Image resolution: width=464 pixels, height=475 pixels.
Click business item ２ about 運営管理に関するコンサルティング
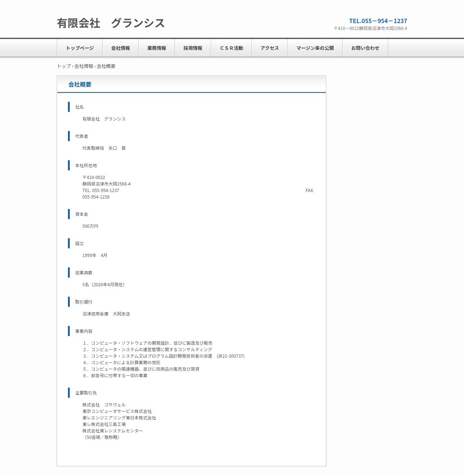[147, 350]
